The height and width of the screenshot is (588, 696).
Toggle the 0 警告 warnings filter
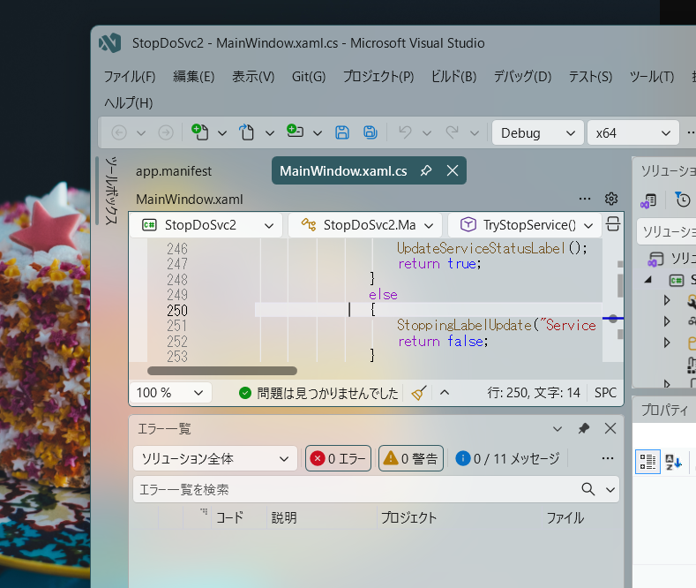pyautogui.click(x=411, y=458)
